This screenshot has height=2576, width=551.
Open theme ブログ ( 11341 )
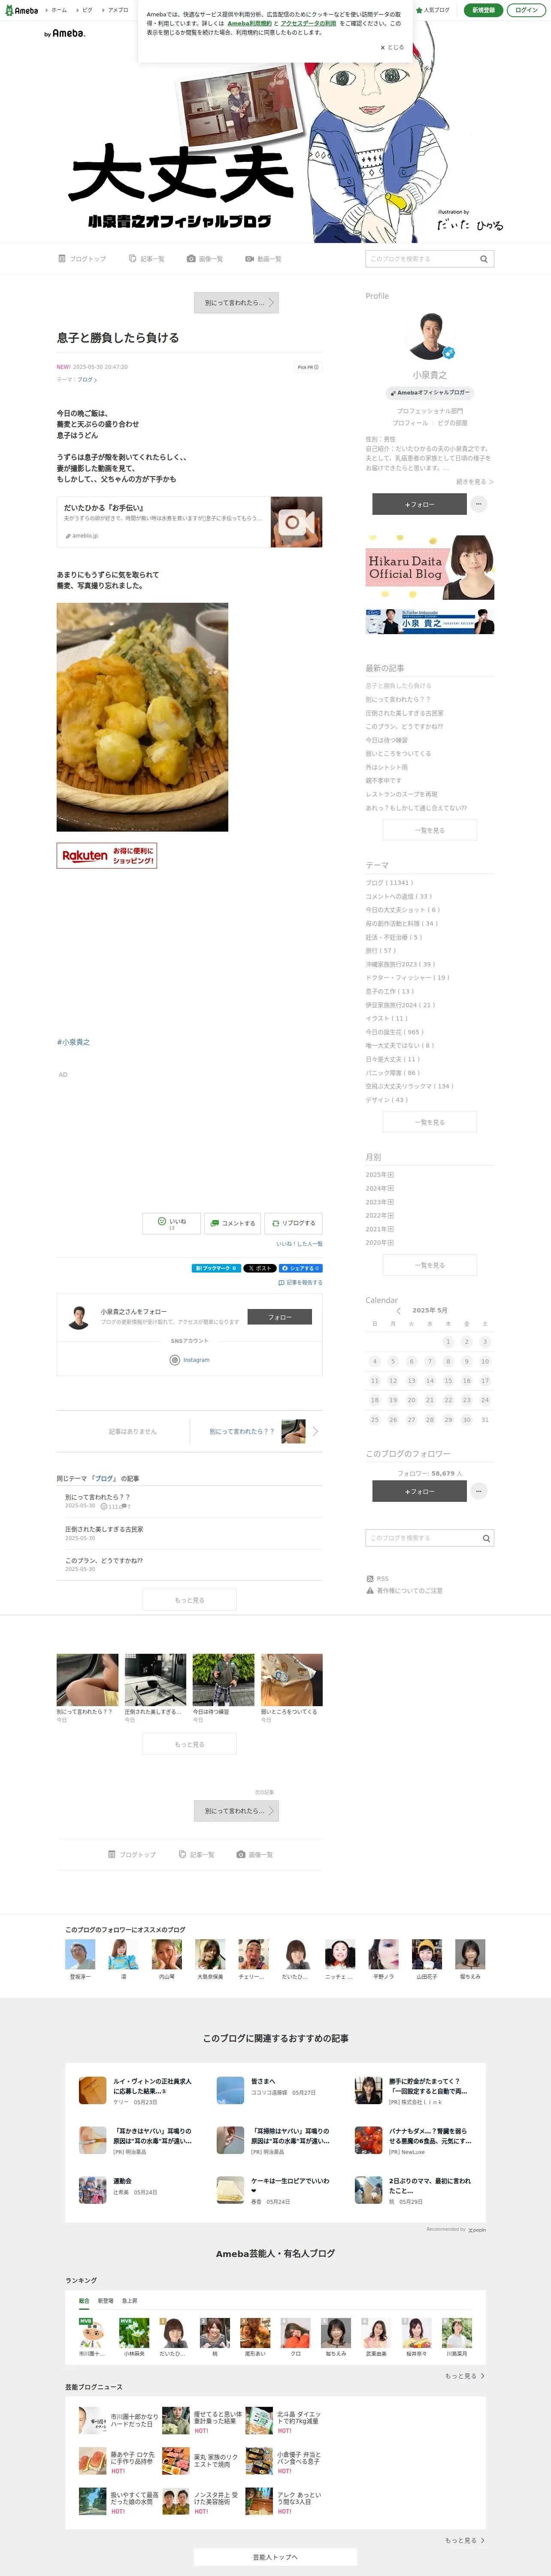pos(389,883)
